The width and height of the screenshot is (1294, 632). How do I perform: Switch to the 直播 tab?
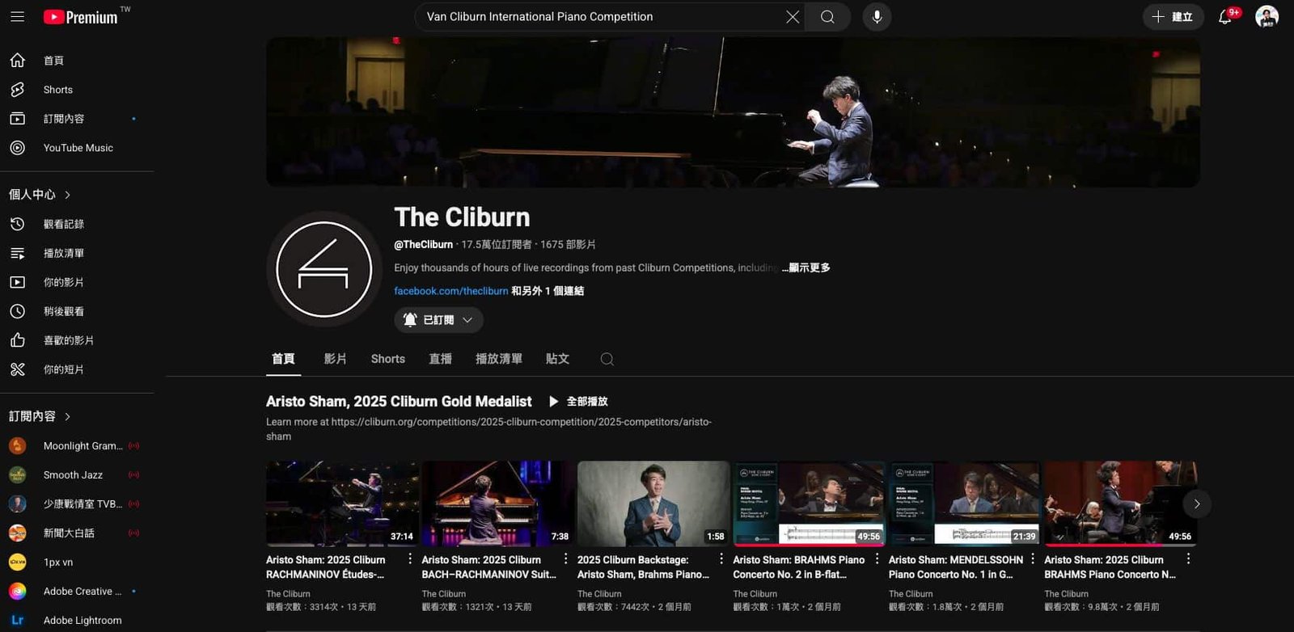[441, 359]
